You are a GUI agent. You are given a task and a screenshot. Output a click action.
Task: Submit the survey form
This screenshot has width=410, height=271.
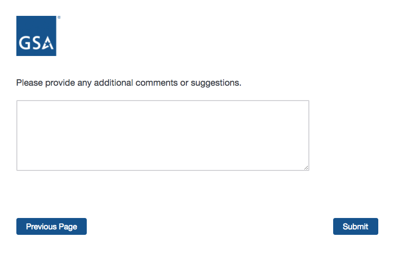pos(355,226)
